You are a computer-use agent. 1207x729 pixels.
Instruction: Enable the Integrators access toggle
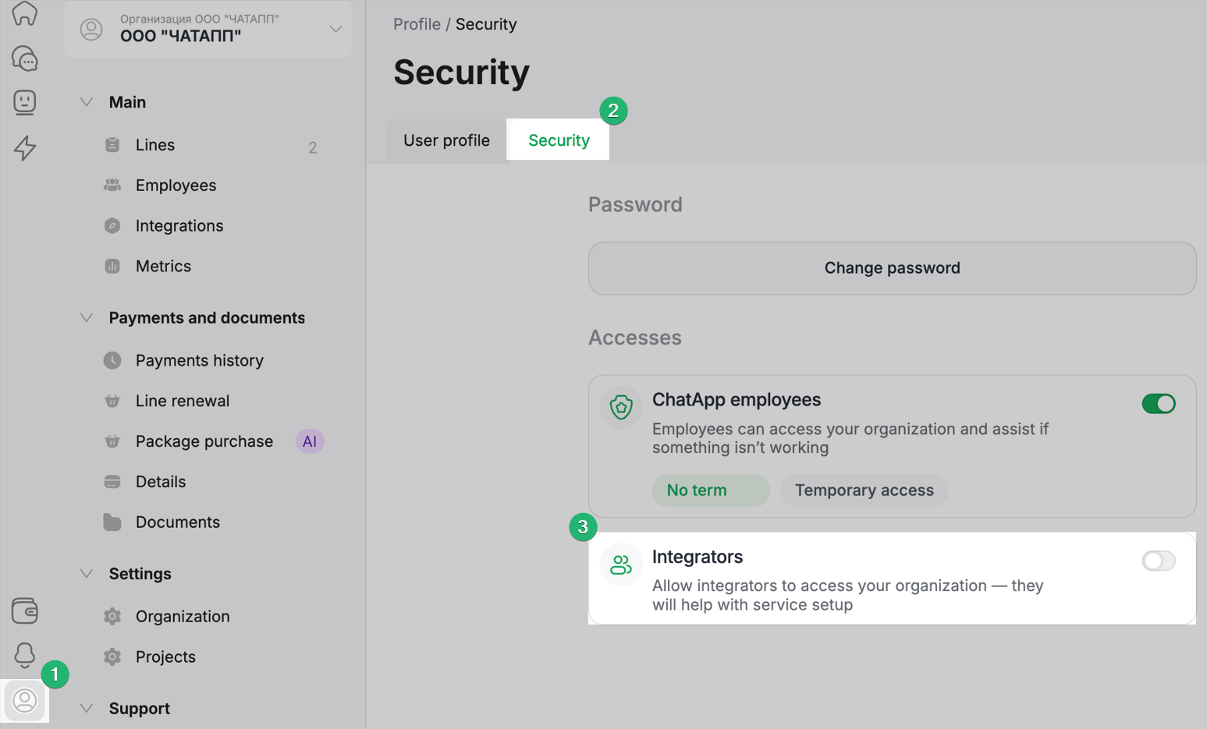coord(1158,561)
